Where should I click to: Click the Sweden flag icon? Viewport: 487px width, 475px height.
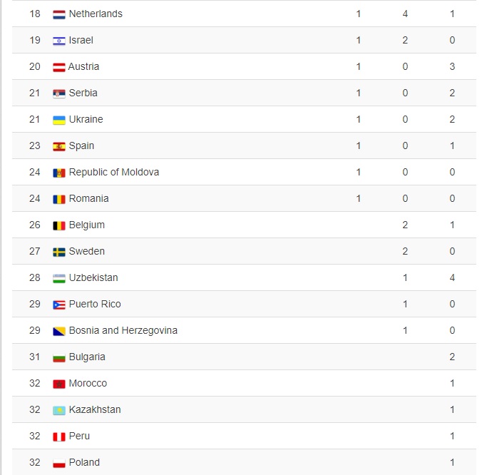(59, 252)
